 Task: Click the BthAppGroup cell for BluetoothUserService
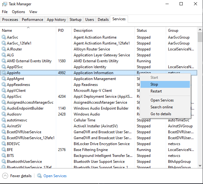pyautogui.click(x=180, y=162)
